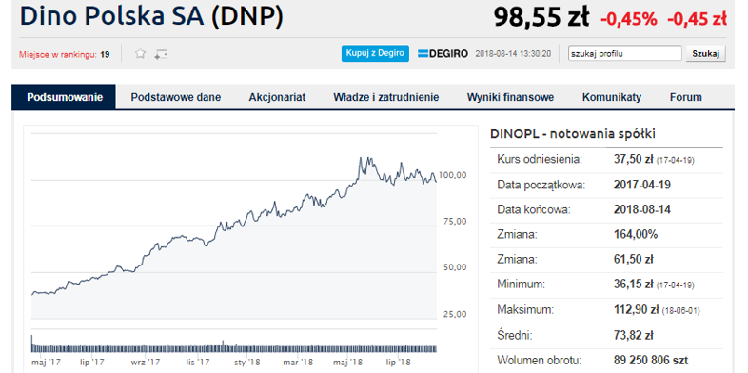Viewport: 748px width, 373px height.
Task: Click the wrz '17 axis label
Action: click(146, 362)
